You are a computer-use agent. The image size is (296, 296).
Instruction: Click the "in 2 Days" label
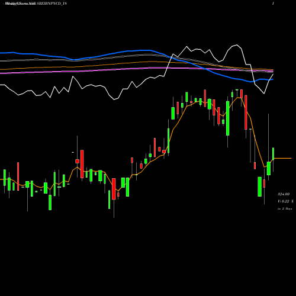(x=285, y=208)
